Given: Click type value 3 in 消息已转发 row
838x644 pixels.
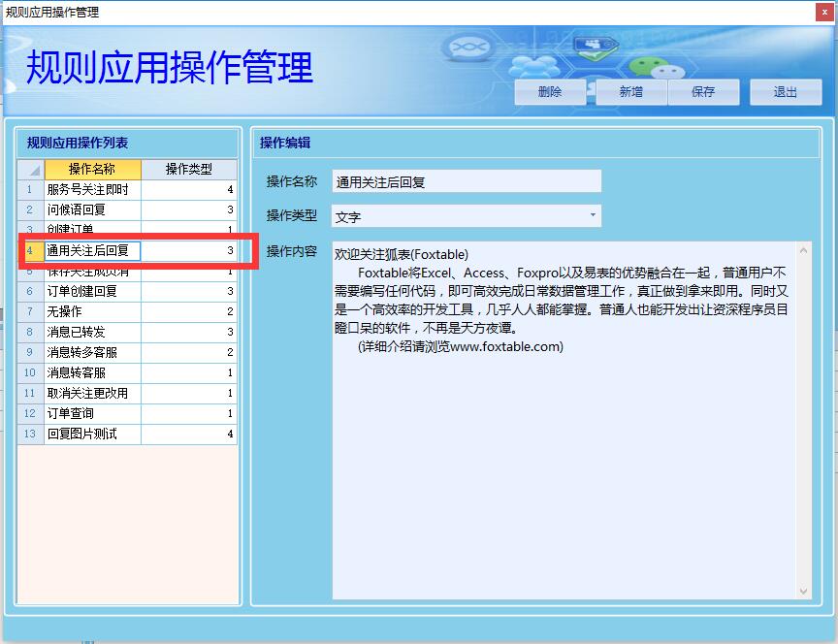Looking at the screenshot, I should tap(189, 332).
